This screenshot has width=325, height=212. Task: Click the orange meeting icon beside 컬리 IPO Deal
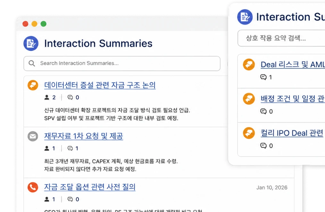tap(249, 133)
